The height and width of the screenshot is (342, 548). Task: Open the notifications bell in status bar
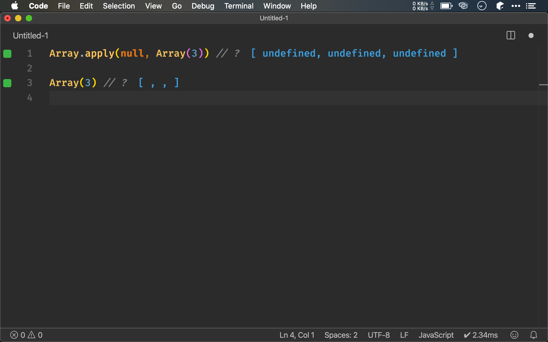coord(534,335)
